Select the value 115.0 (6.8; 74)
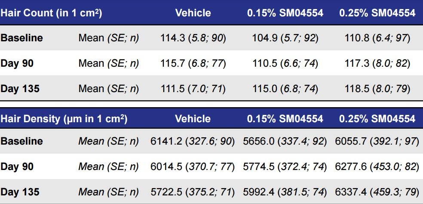This screenshot has width=423, height=204. point(285,89)
